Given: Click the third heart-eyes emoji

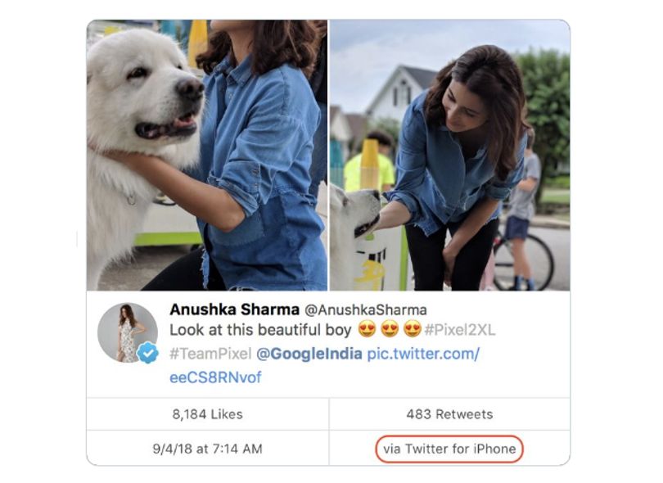Looking at the screenshot, I should pos(413,329).
